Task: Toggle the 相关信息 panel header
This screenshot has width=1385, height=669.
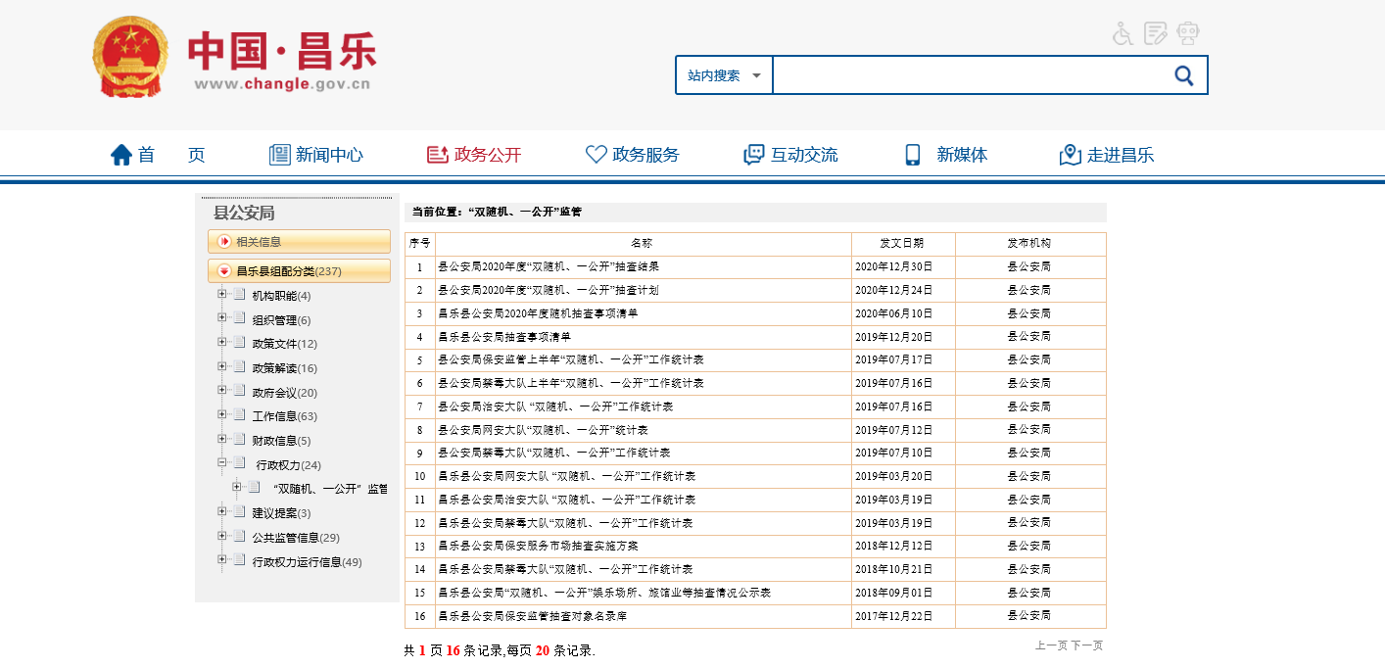Action: pyautogui.click(x=299, y=242)
